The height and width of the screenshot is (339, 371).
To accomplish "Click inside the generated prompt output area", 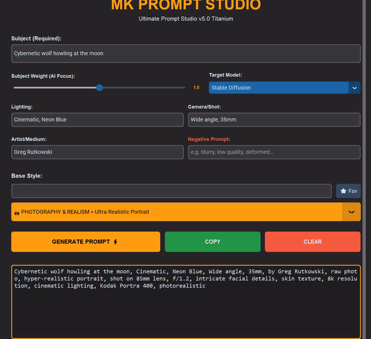I will (186, 310).
